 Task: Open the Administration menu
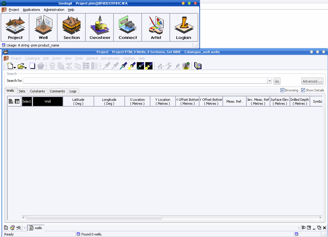coord(54,10)
